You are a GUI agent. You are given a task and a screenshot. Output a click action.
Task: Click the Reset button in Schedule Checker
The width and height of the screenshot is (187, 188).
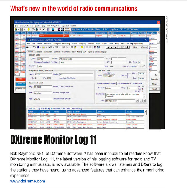tap(155, 89)
